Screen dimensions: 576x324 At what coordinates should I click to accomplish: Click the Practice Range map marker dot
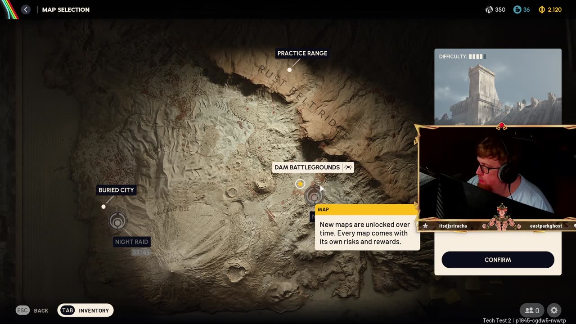point(289,70)
